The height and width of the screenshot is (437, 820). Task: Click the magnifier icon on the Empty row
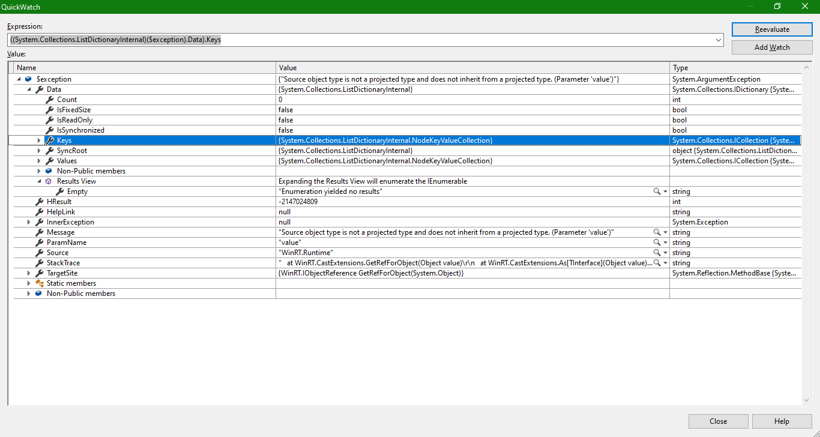(x=658, y=191)
